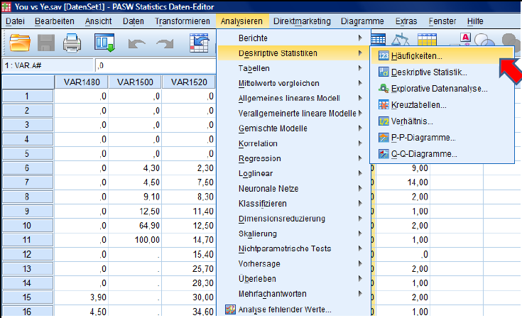Select row header 11
This screenshot has height=318, width=522.
[27, 240]
